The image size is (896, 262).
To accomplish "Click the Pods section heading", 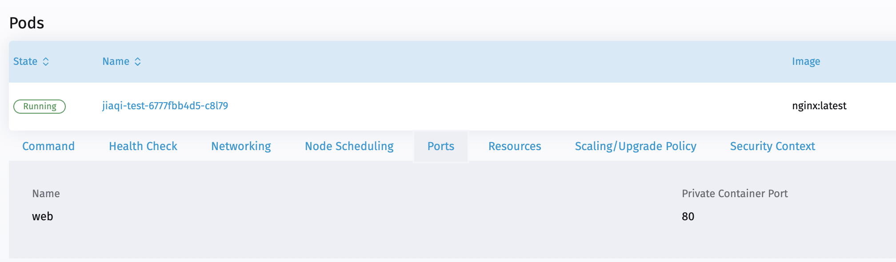I will (x=26, y=23).
